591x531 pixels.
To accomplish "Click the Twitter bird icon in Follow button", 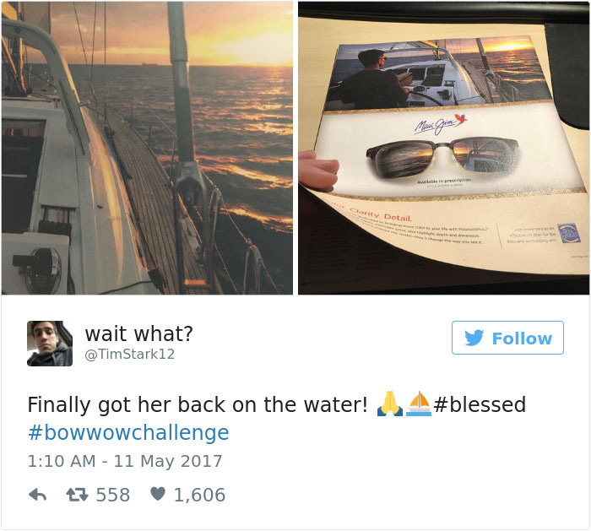I will click(x=474, y=338).
